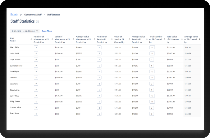The height and width of the screenshot is (138, 210).
Task: Select the Sara Myke user name
Action: point(15,71)
